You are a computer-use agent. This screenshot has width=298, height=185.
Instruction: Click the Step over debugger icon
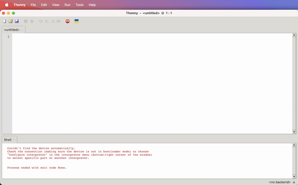(41, 21)
